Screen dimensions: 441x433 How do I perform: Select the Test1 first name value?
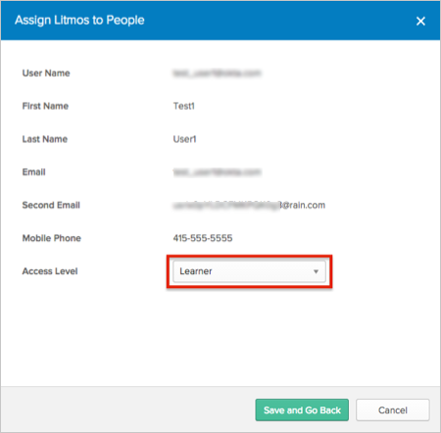[184, 106]
